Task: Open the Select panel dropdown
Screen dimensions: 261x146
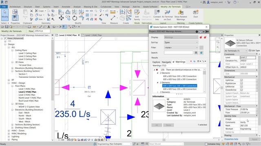Action: coord(5,23)
